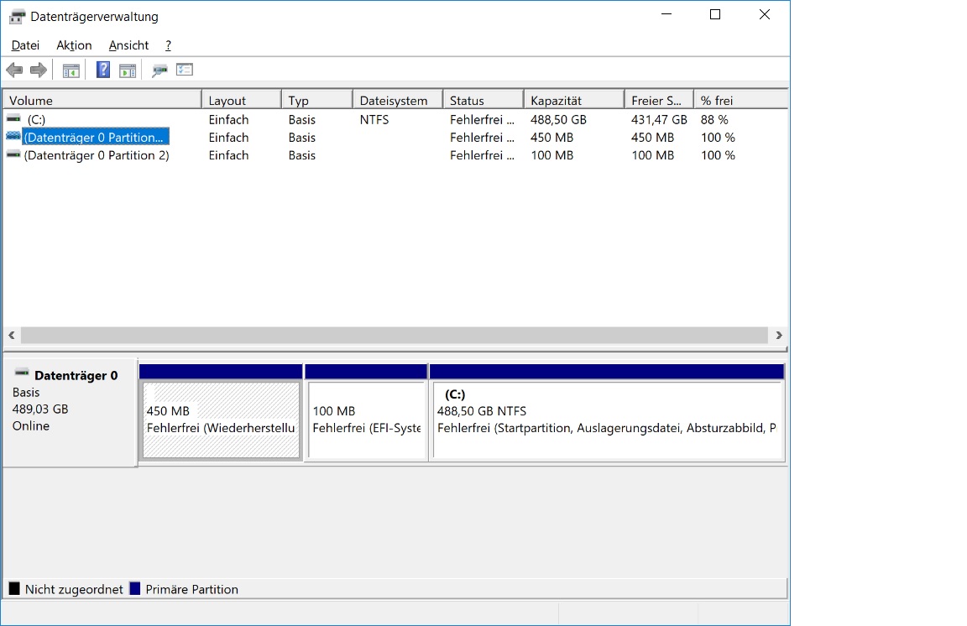
Task: Toggle the console tree pane icon
Action: pyautogui.click(x=71, y=71)
